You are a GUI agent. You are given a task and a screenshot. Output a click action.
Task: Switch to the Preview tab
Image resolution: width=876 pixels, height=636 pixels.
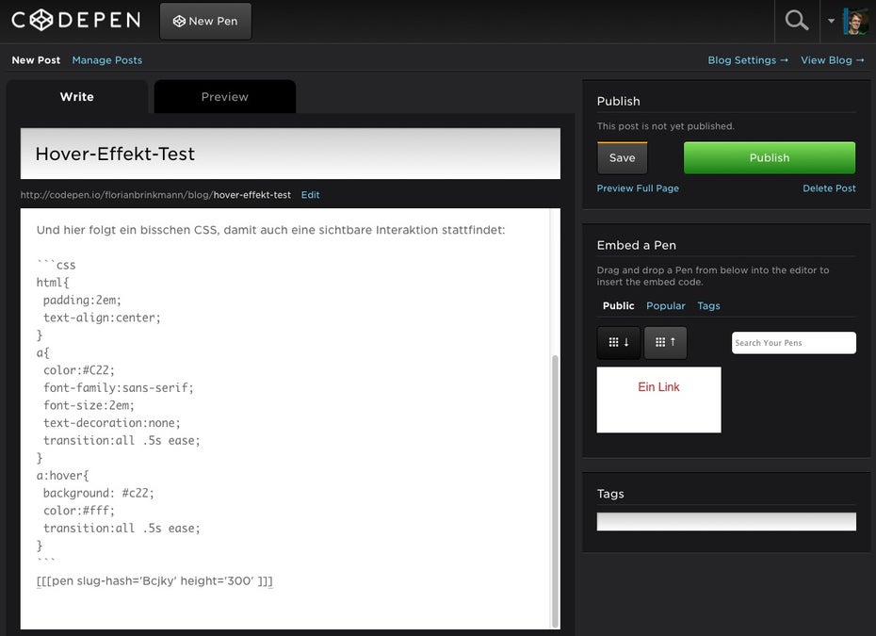coord(224,97)
